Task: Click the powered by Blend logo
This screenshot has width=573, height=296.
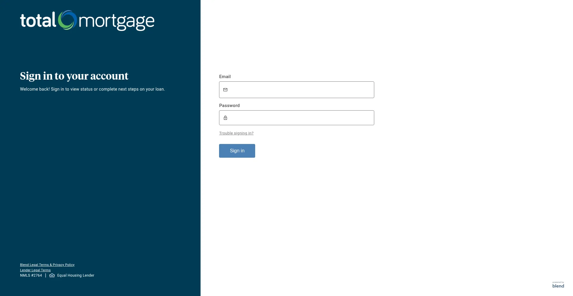Action: click(558, 285)
